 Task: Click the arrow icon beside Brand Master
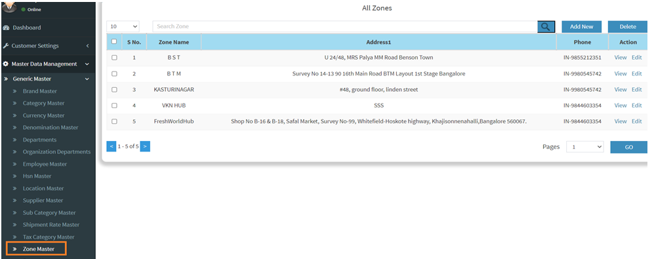(x=14, y=91)
